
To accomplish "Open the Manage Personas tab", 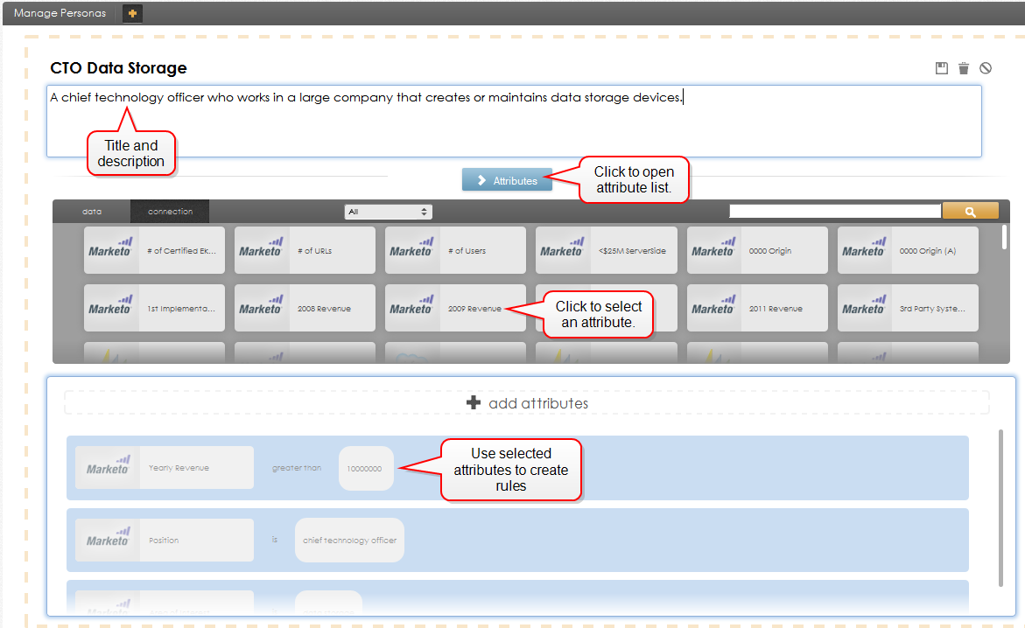I will 60,13.
